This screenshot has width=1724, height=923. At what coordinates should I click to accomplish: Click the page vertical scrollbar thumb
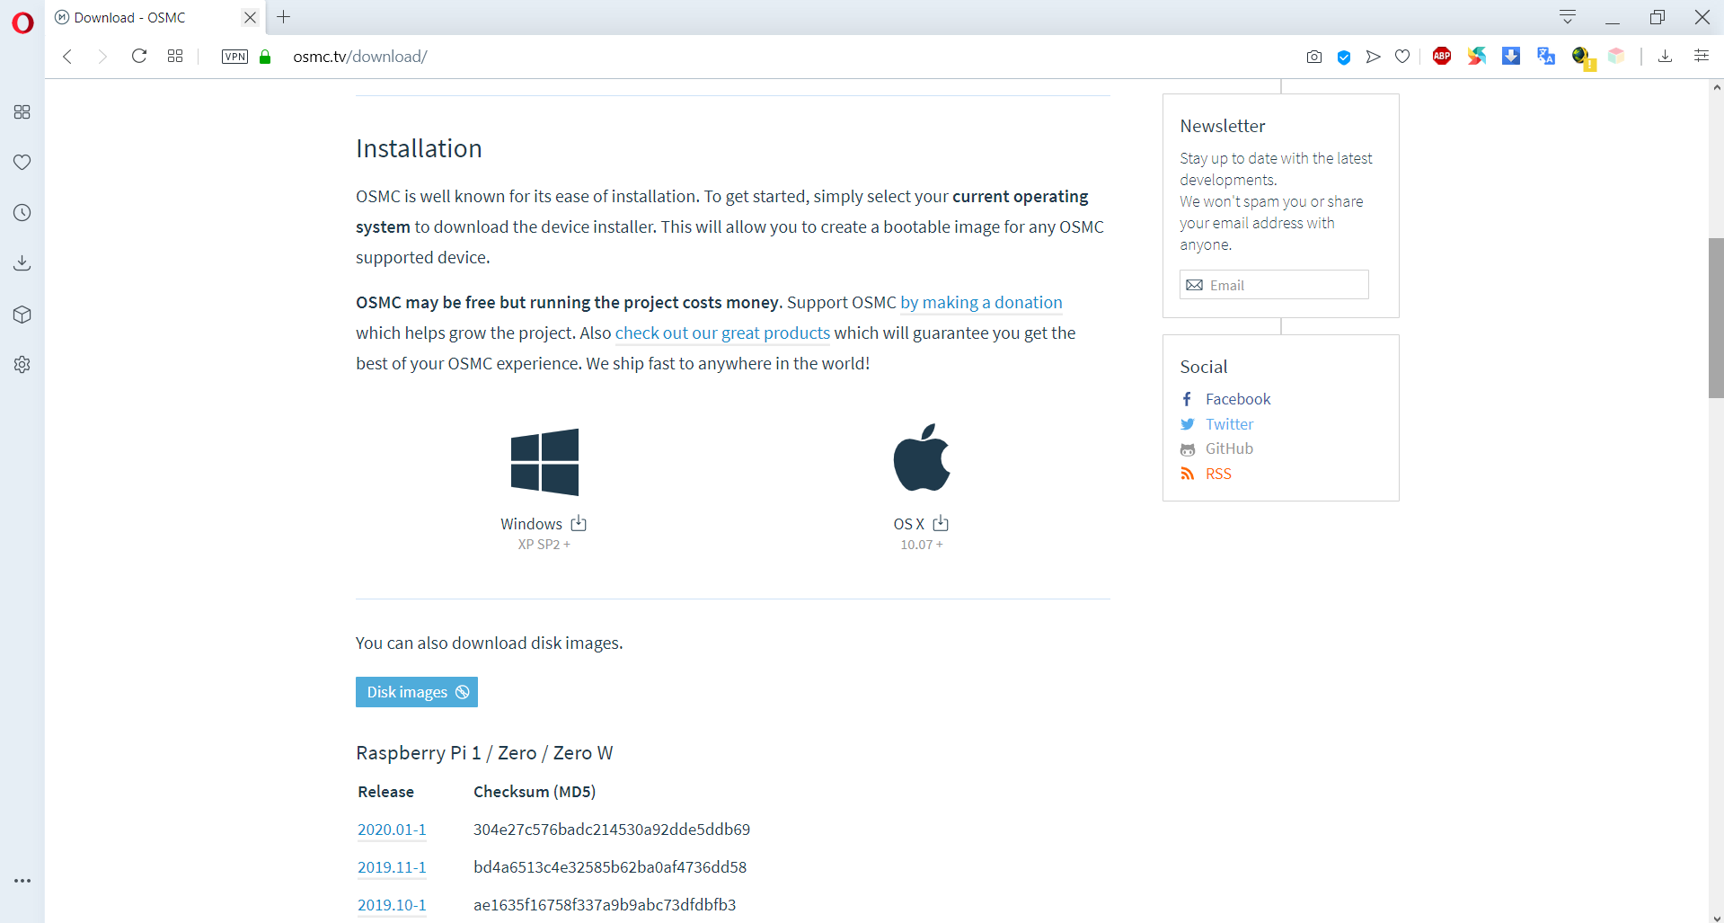click(x=1716, y=318)
